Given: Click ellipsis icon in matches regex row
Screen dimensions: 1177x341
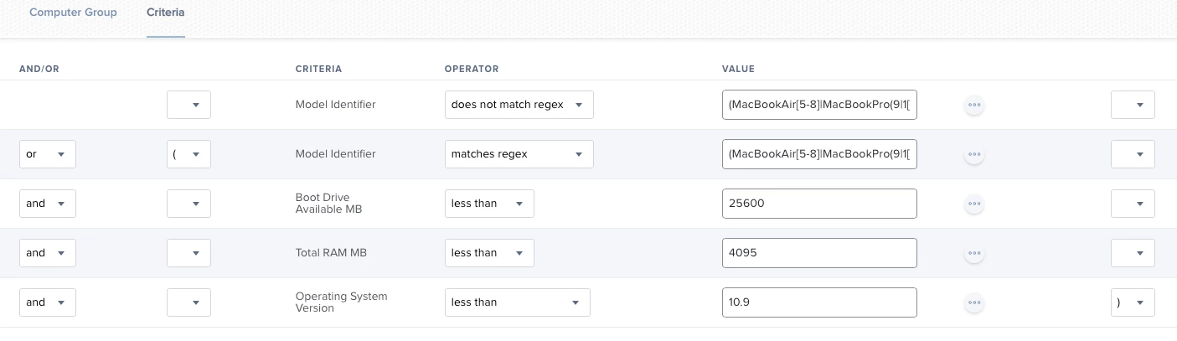Looking at the screenshot, I should tap(973, 154).
